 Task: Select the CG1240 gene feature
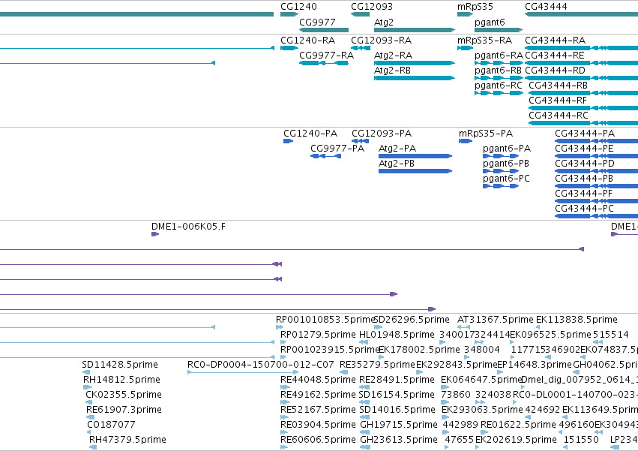[x=289, y=14]
